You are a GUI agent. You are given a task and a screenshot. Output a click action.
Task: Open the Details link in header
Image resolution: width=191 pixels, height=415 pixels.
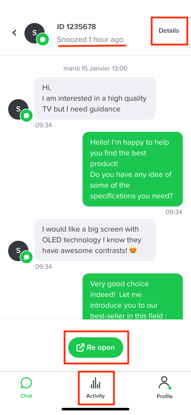point(169,31)
